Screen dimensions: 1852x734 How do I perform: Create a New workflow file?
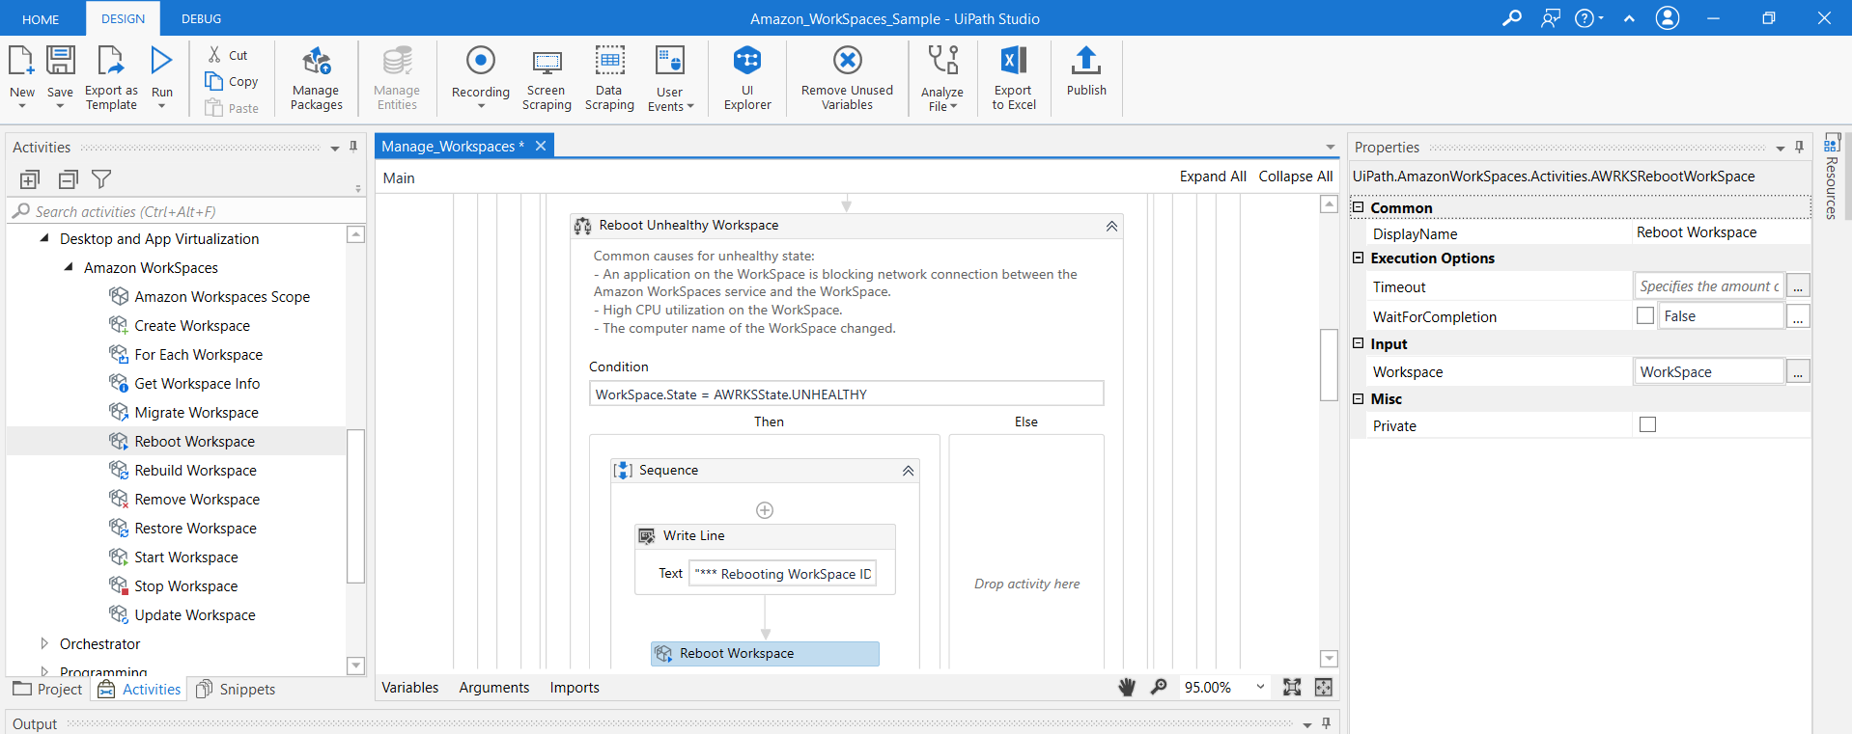tap(21, 77)
